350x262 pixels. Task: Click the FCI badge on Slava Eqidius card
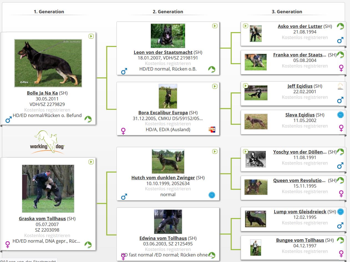(340, 115)
